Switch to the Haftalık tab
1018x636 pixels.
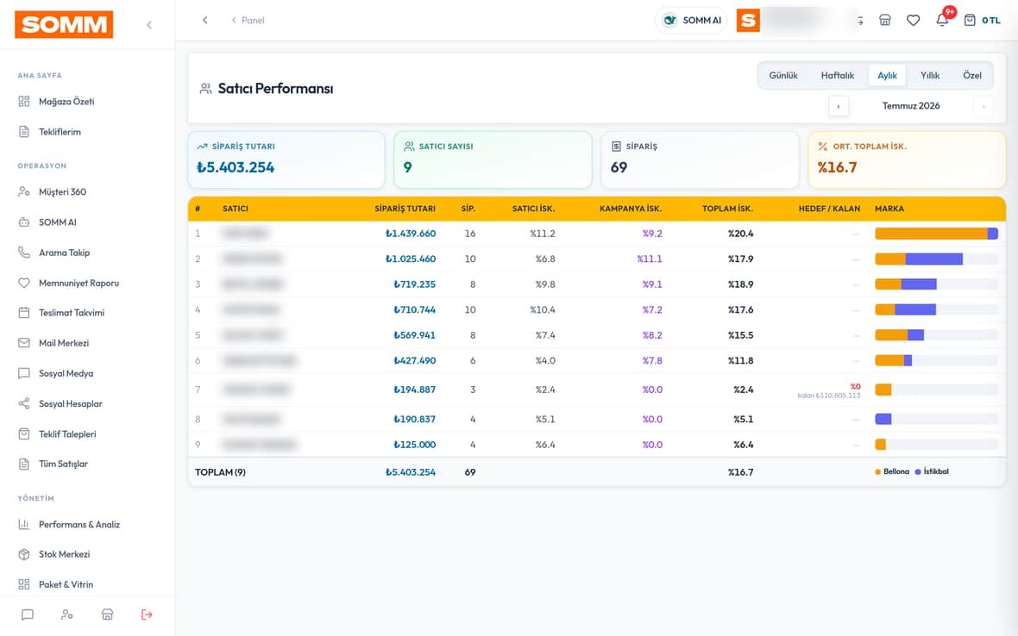837,75
